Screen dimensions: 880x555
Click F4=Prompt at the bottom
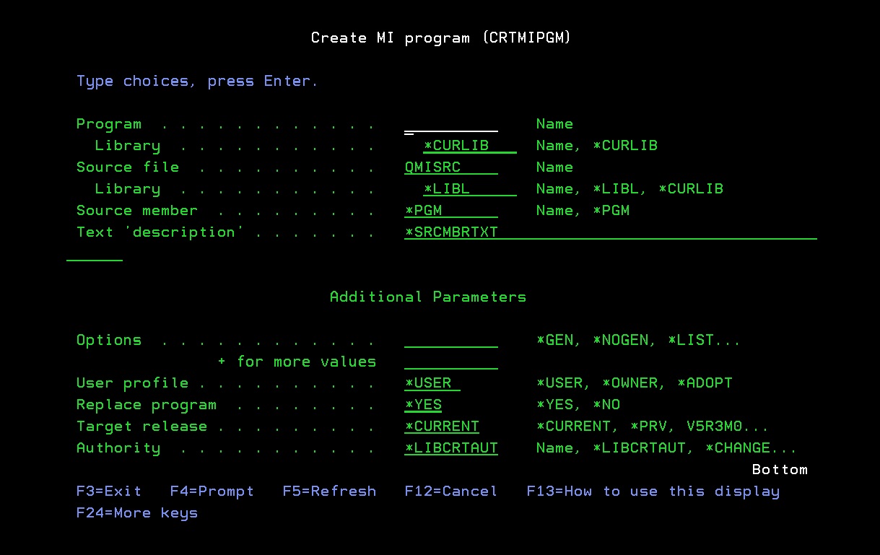pyautogui.click(x=212, y=491)
